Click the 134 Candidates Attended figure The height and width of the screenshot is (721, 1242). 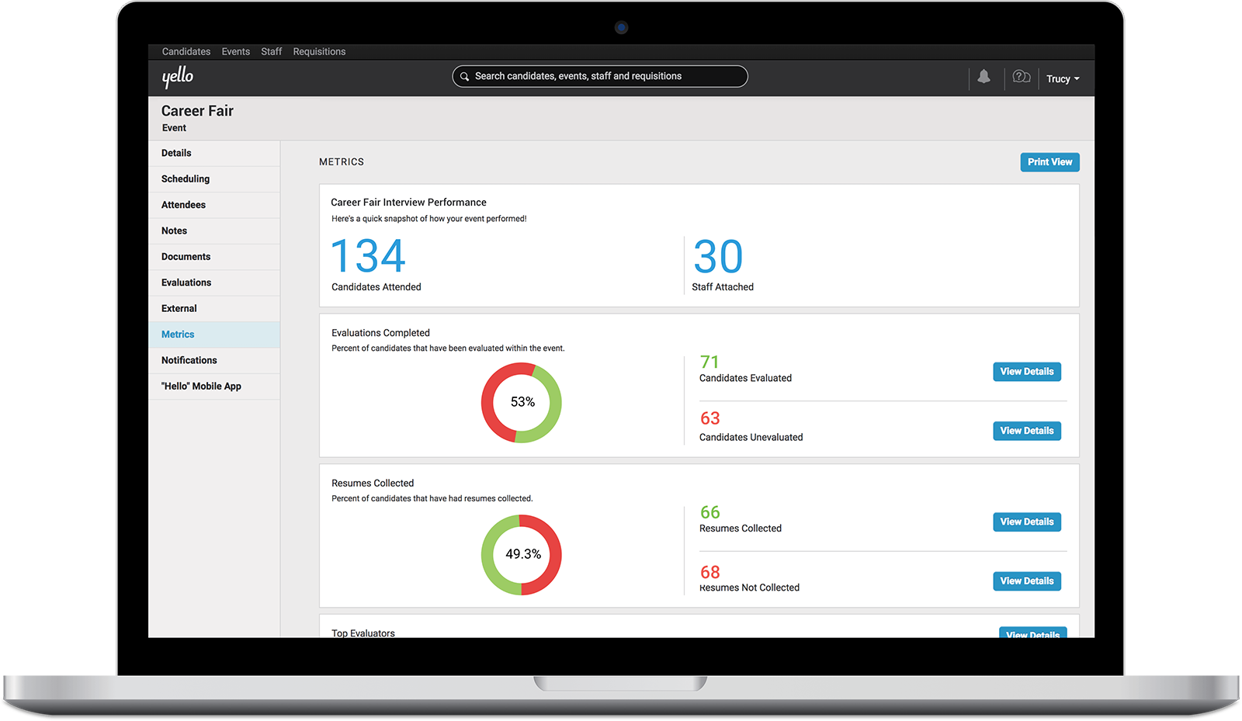tap(368, 256)
